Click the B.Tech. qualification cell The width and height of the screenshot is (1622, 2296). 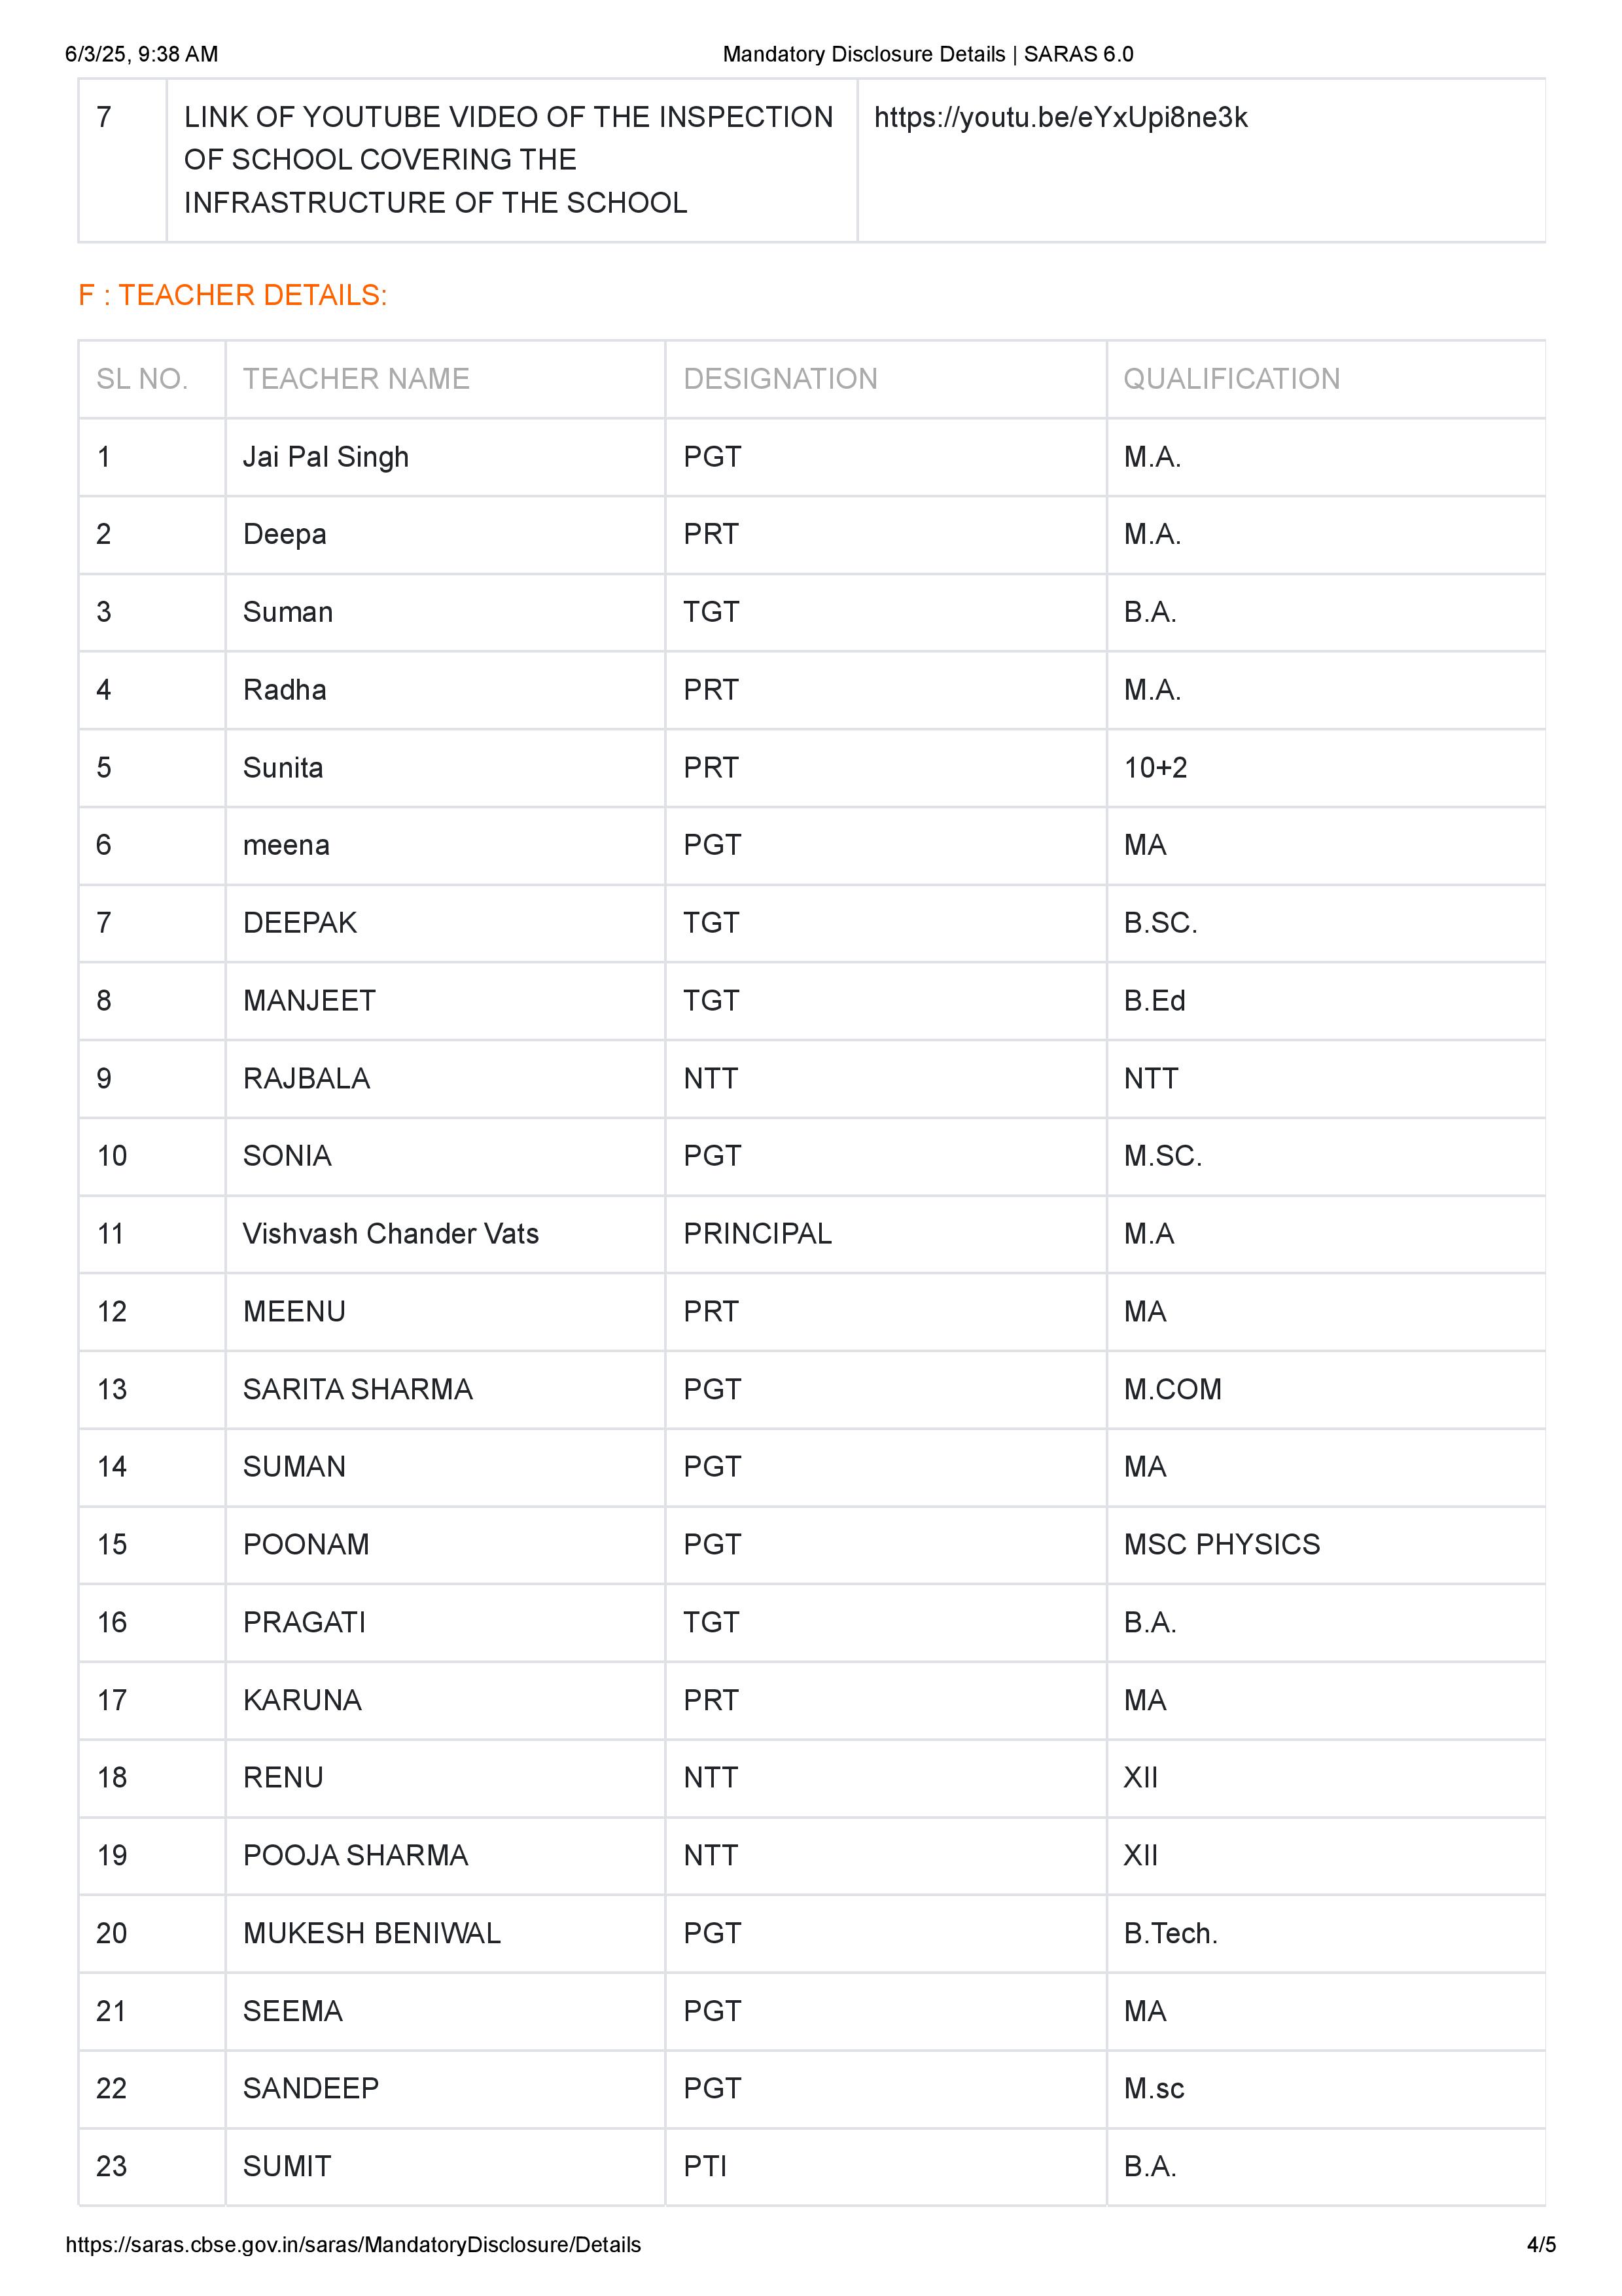click(x=1171, y=1933)
